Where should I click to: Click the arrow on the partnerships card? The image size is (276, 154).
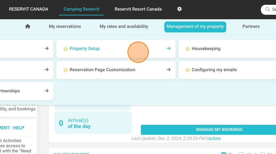tap(47, 91)
